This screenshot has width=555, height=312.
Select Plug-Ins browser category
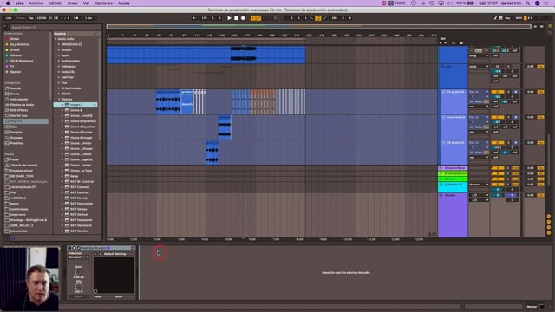point(26,121)
